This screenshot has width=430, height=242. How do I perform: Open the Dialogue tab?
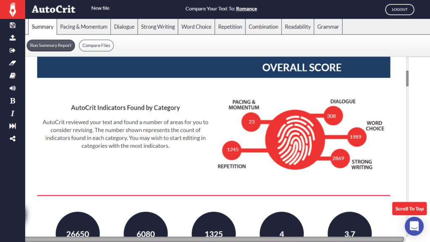click(124, 27)
